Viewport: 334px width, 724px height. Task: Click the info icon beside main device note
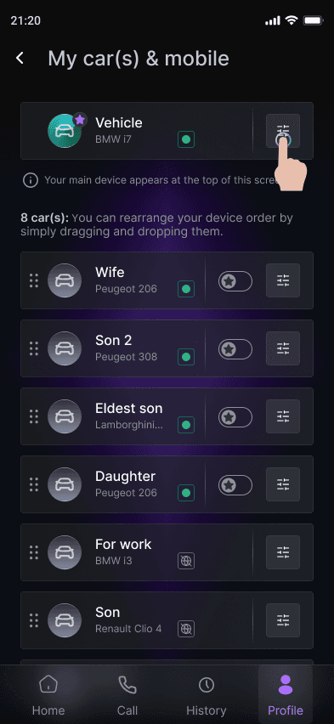pyautogui.click(x=31, y=180)
